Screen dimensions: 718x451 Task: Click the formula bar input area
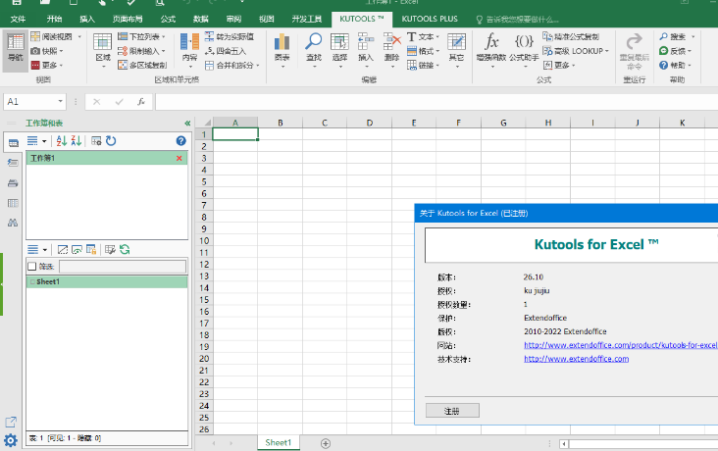tap(436, 102)
